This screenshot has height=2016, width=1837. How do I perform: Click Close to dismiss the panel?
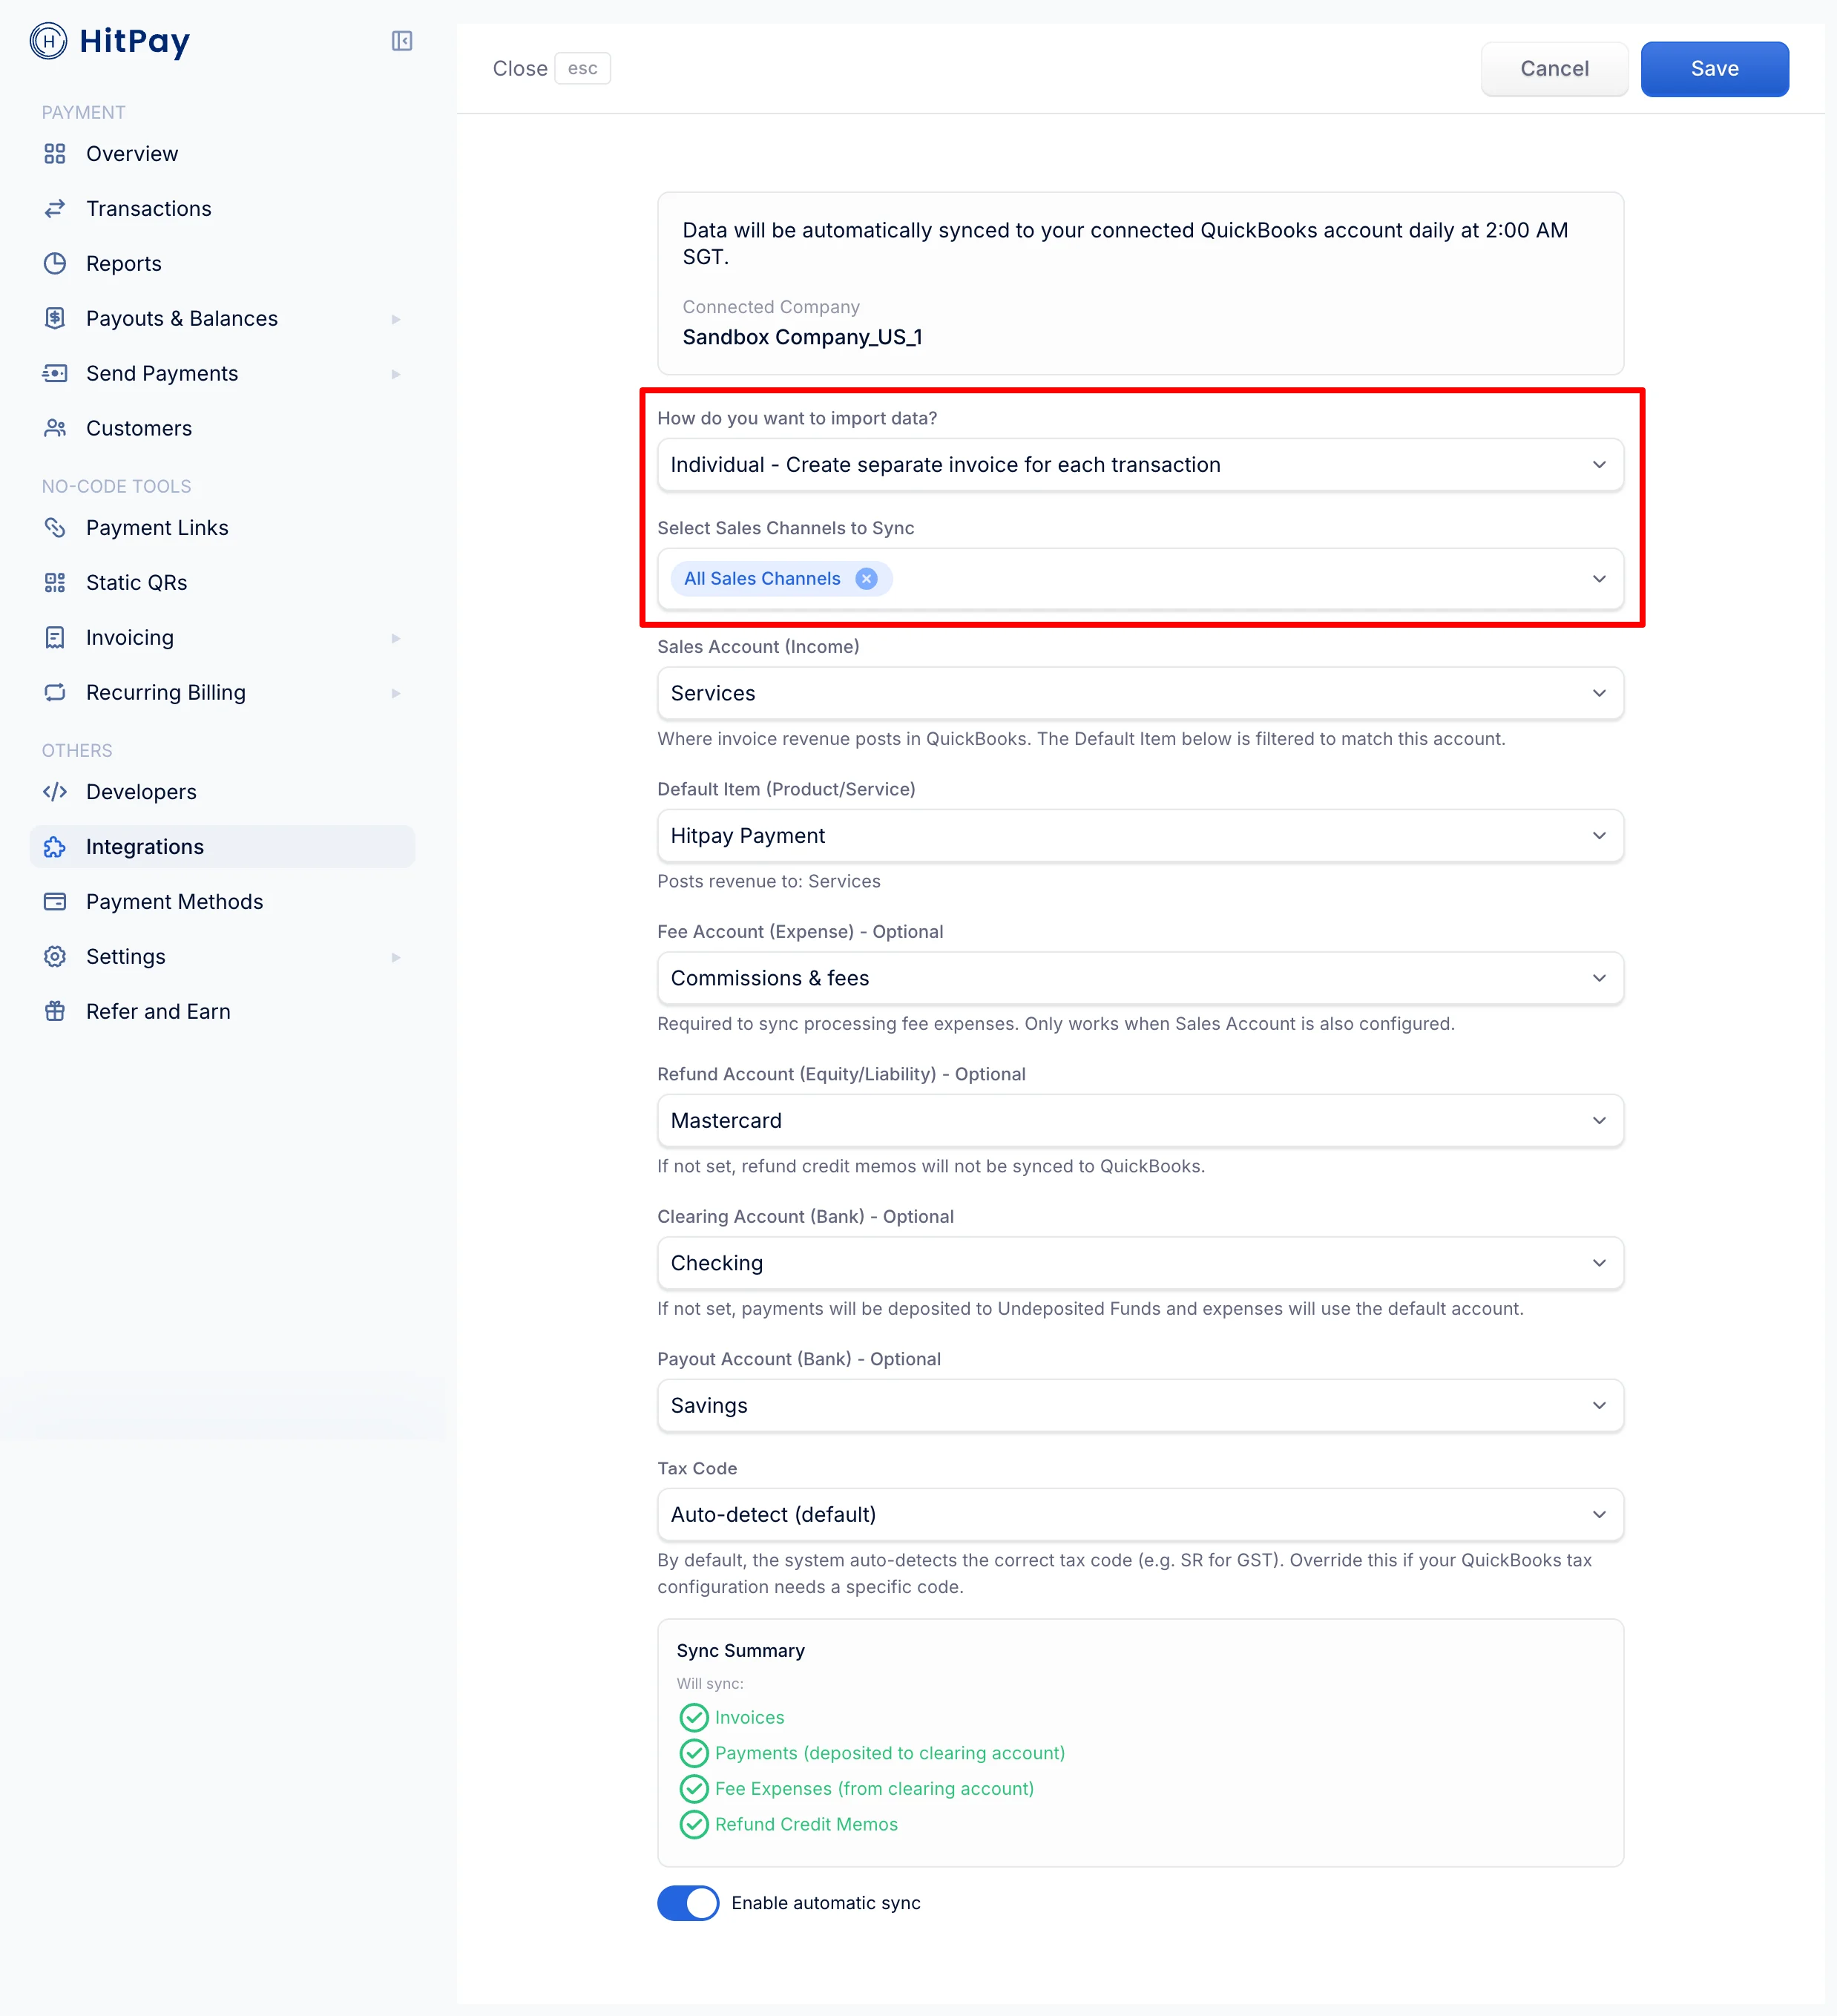point(520,69)
